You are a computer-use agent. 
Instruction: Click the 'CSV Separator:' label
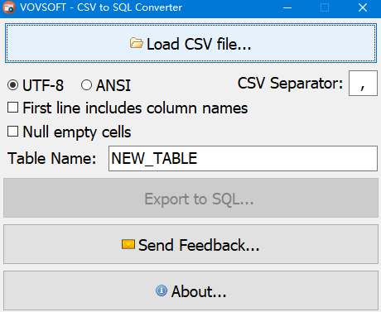tap(291, 84)
